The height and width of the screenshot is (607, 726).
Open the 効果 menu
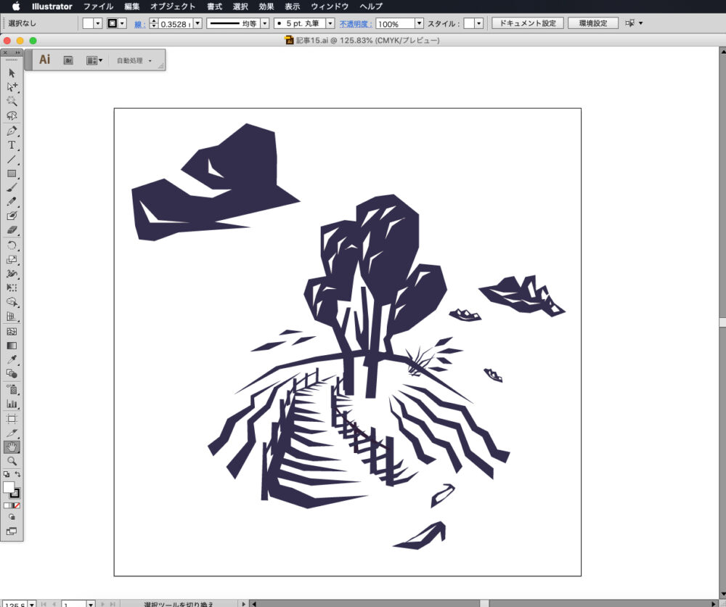[266, 7]
